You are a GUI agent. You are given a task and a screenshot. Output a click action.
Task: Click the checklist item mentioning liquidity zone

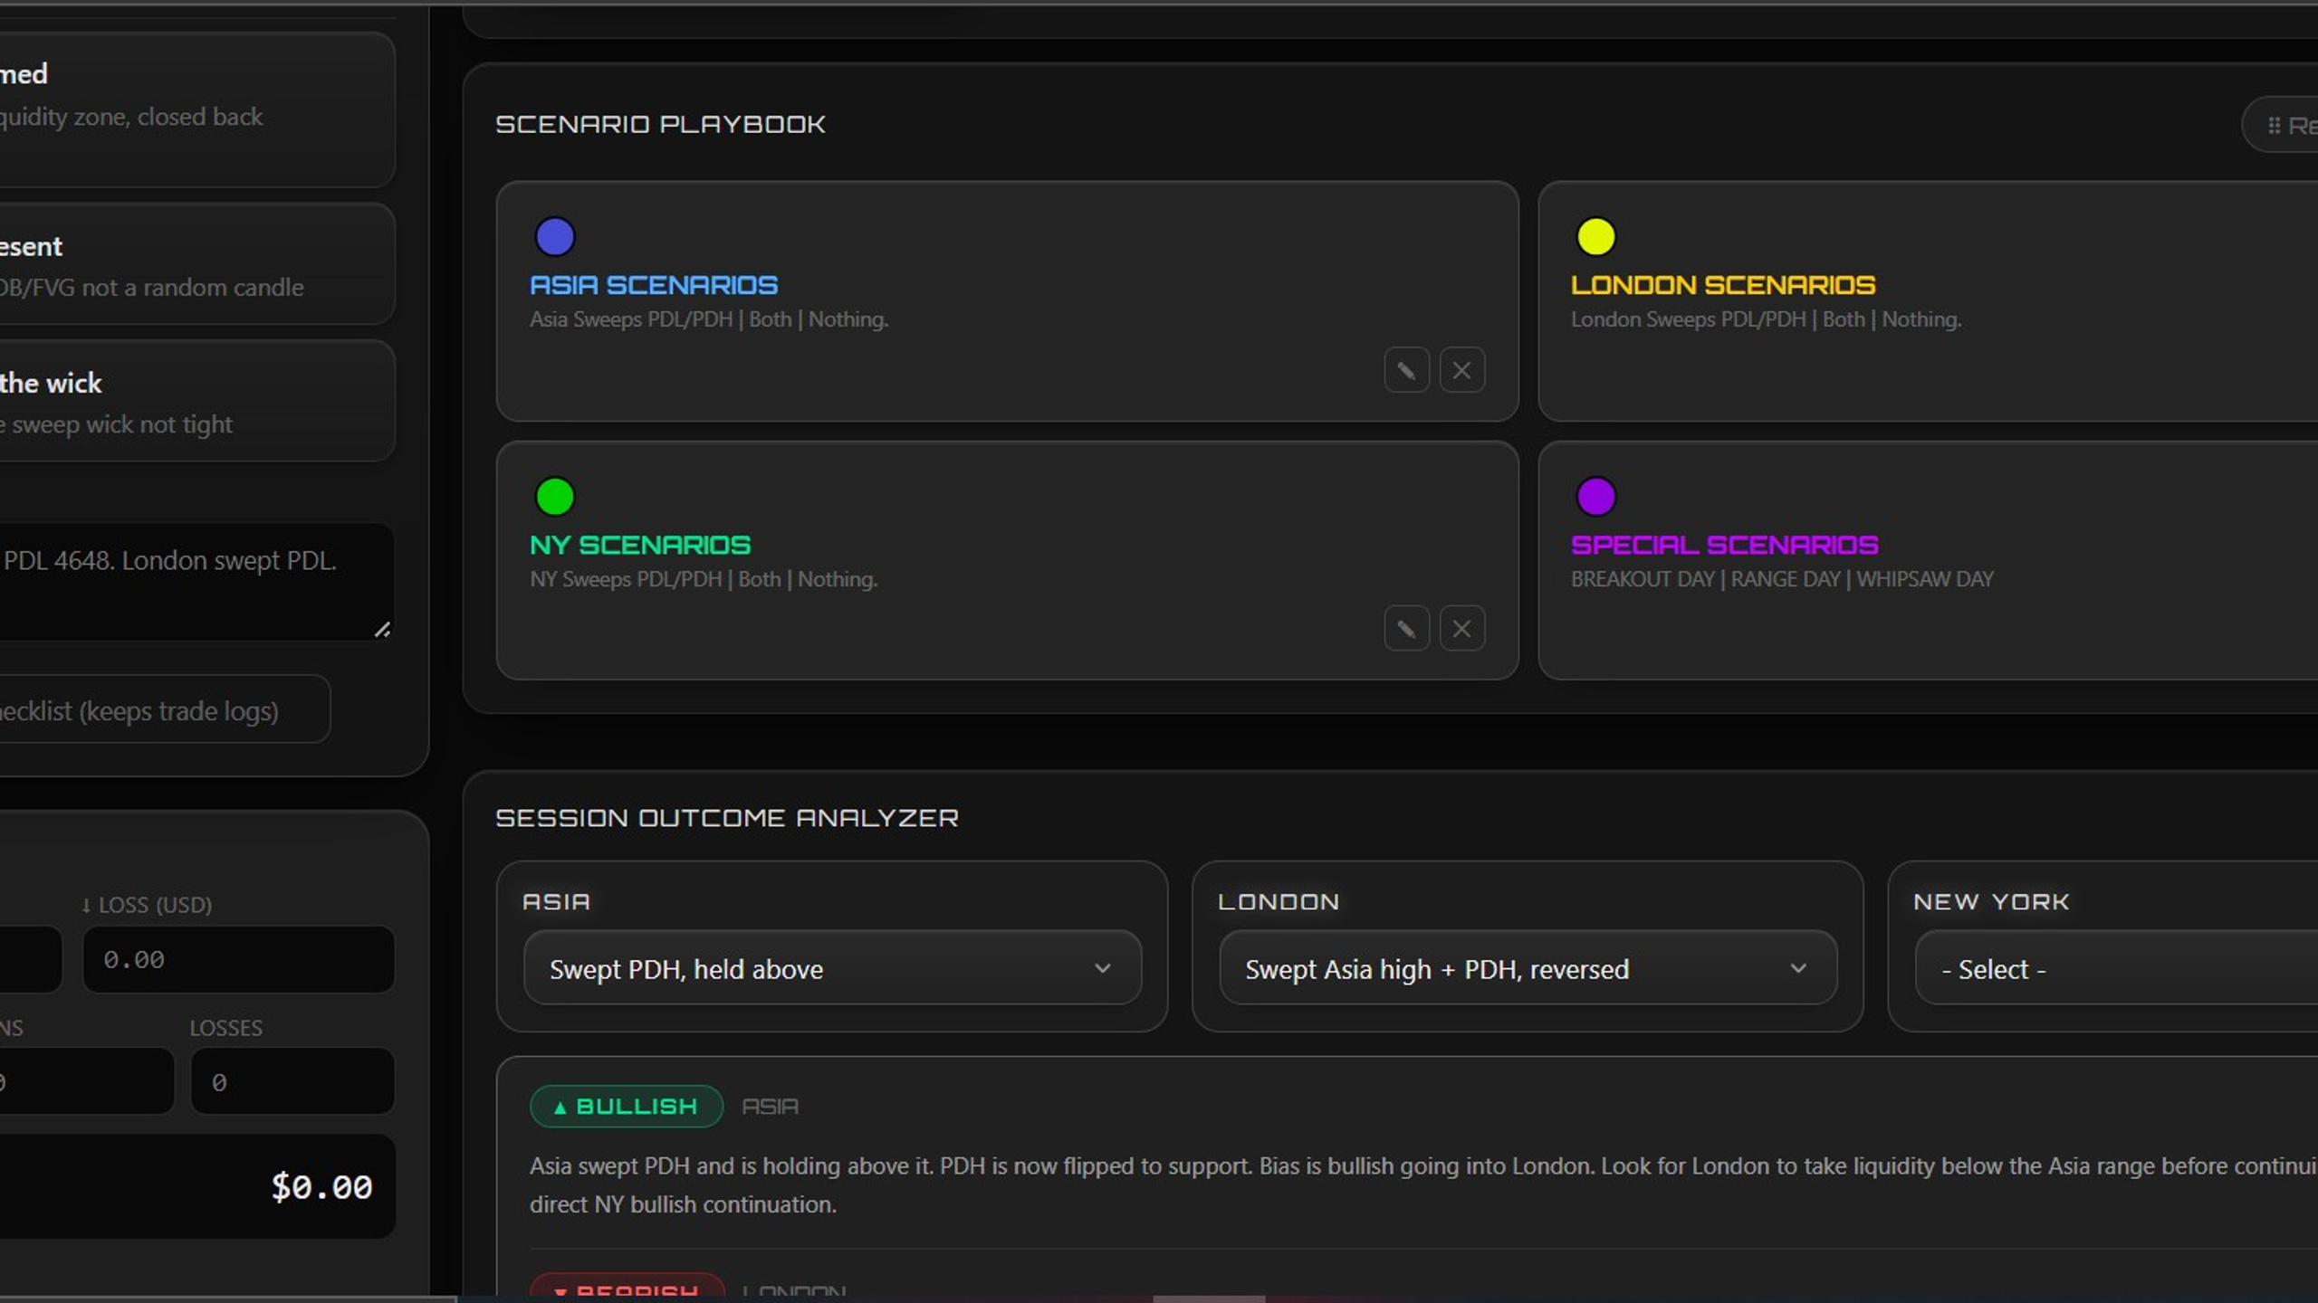coord(196,109)
